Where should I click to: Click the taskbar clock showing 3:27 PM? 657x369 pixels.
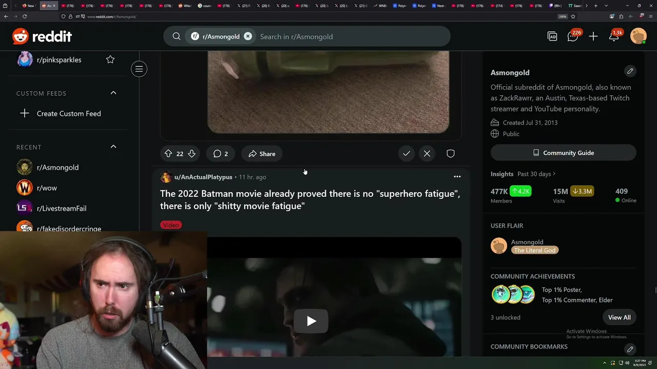click(640, 363)
